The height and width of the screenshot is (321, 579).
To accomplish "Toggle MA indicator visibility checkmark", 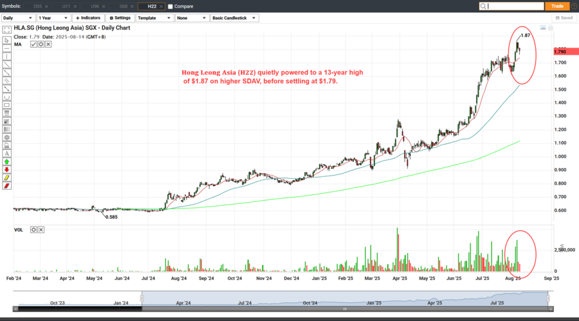I will [x=33, y=44].
